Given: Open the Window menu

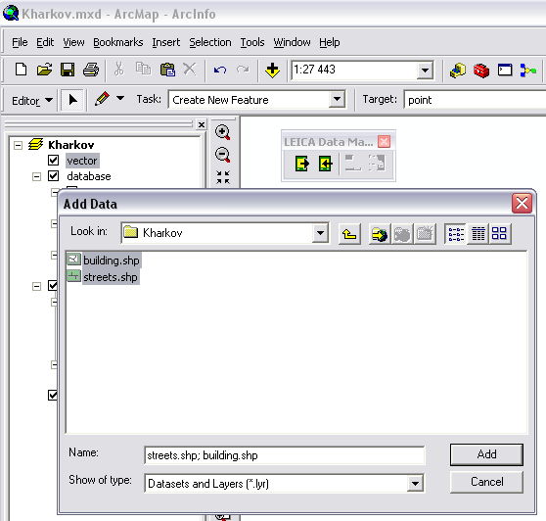Looking at the screenshot, I should pos(292,42).
